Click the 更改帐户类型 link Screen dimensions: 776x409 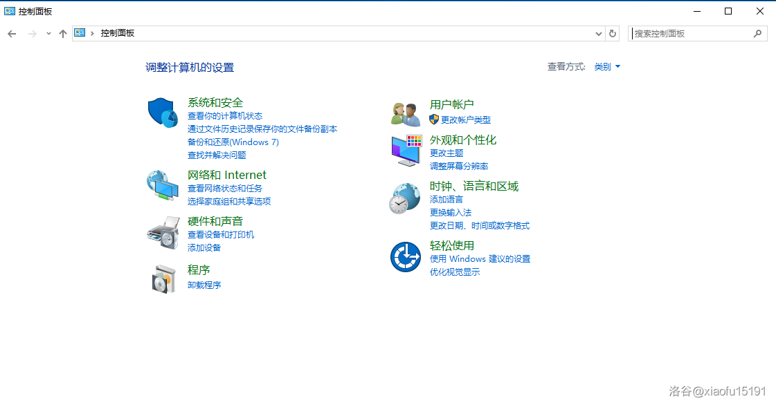pyautogui.click(x=466, y=120)
